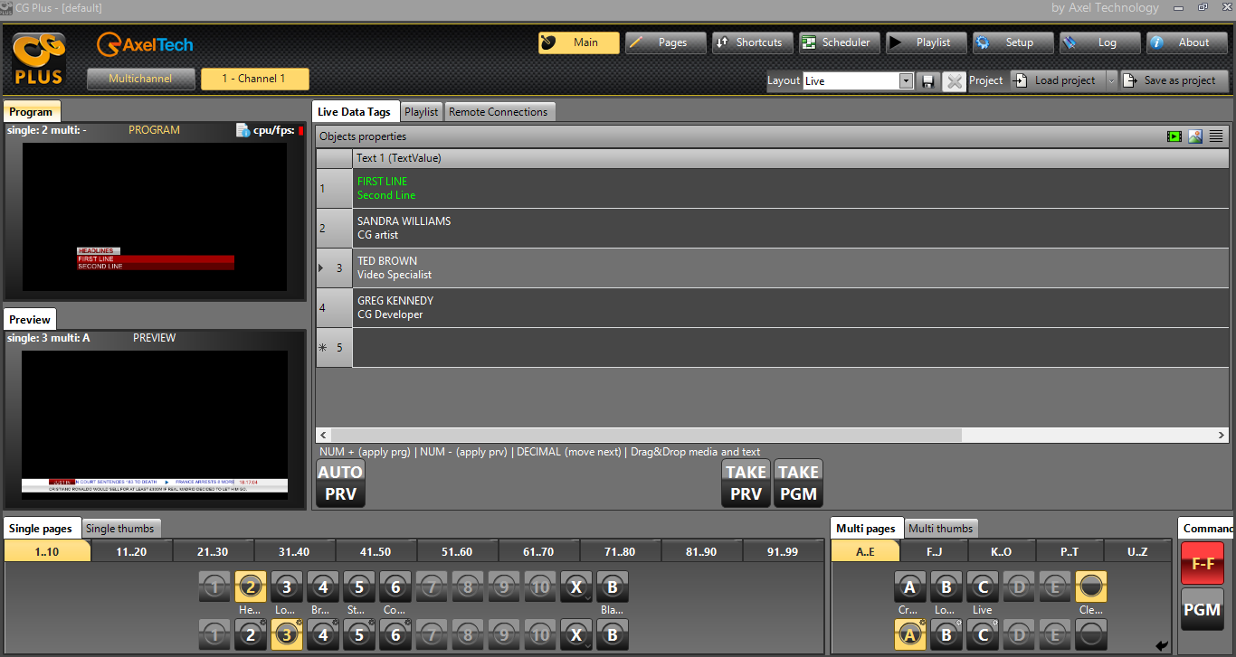Click the return arrow icon in Multi pages
1236x657 pixels.
[1162, 645]
